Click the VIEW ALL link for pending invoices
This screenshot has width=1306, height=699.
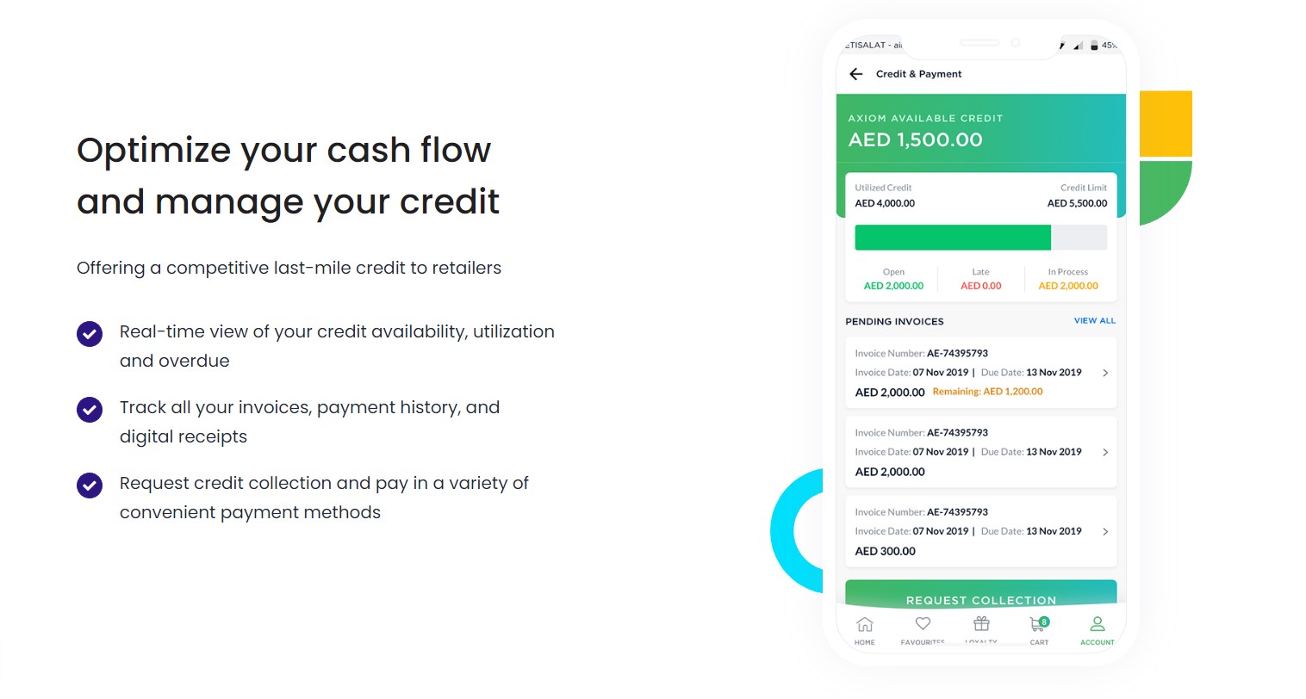[1095, 320]
